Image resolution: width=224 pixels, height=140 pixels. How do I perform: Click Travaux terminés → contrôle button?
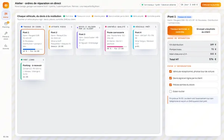click(x=180, y=31)
